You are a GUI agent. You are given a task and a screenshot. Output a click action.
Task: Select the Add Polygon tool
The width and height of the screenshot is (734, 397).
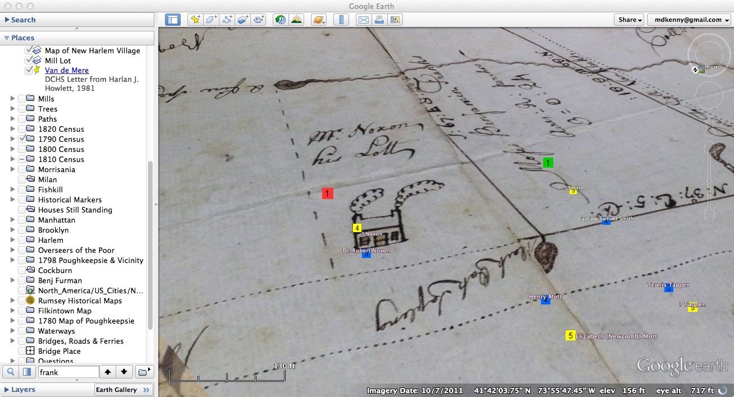(211, 20)
